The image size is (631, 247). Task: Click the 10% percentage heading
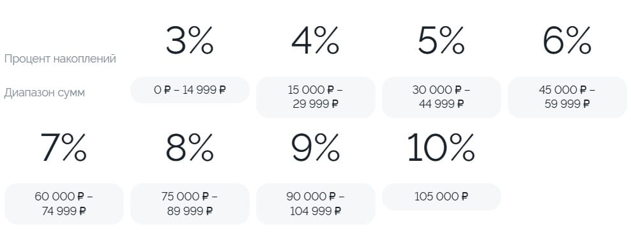click(441, 147)
